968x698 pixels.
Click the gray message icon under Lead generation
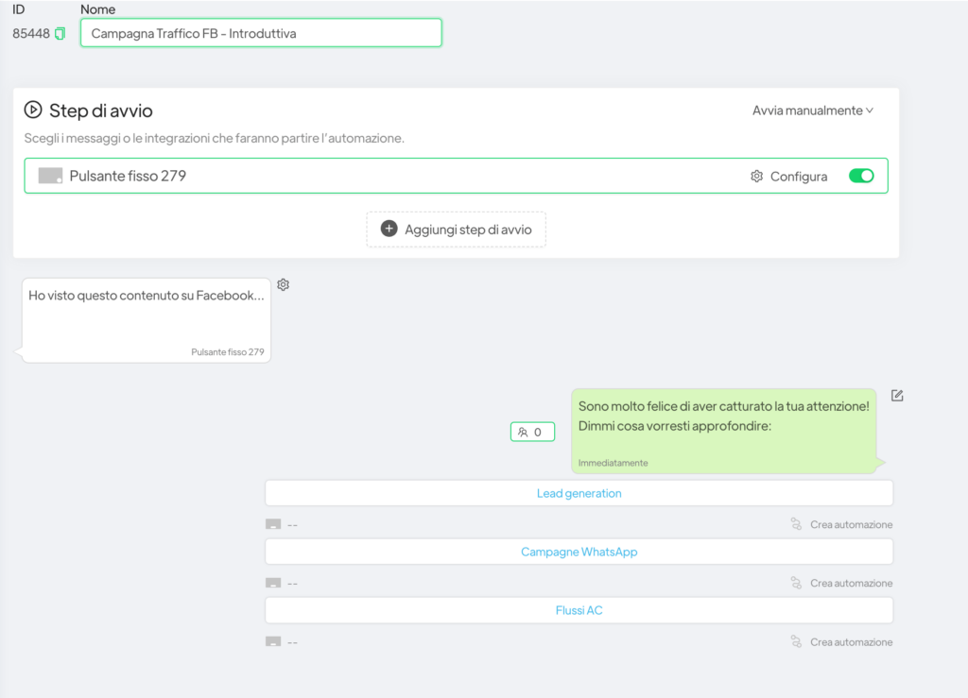[273, 524]
